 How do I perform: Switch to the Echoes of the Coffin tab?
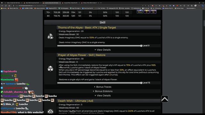[x=90, y=3]
